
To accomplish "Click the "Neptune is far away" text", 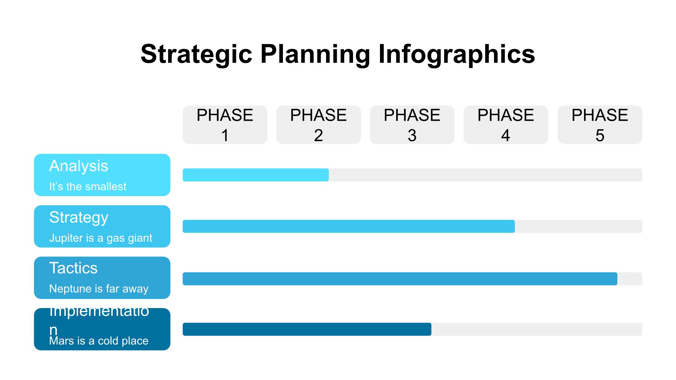I will (99, 289).
